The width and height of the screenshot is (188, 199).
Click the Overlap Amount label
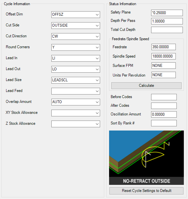(x=19, y=102)
